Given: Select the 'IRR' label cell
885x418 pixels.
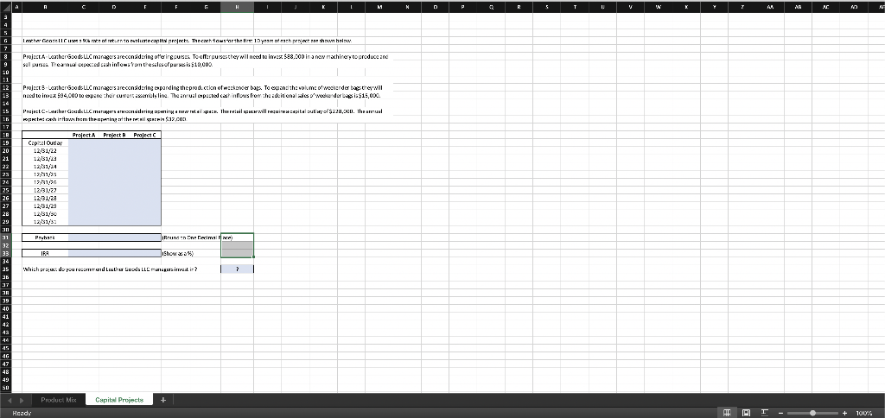Looking at the screenshot, I should [45, 253].
